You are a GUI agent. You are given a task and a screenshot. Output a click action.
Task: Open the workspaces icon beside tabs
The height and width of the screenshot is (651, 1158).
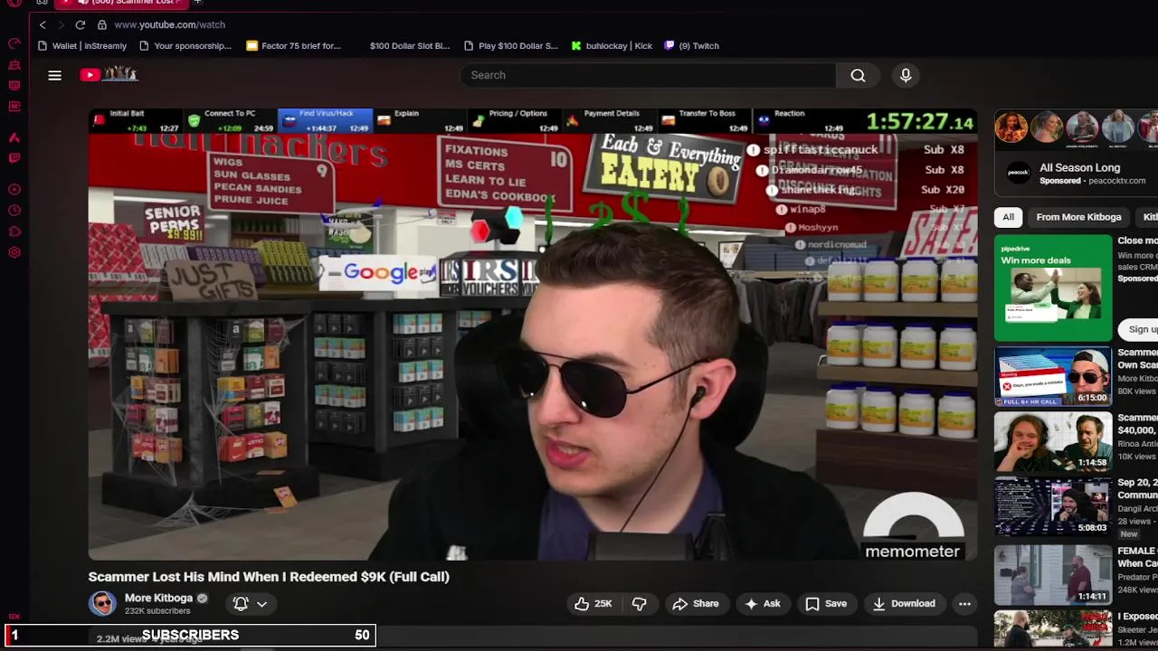tap(42, 3)
